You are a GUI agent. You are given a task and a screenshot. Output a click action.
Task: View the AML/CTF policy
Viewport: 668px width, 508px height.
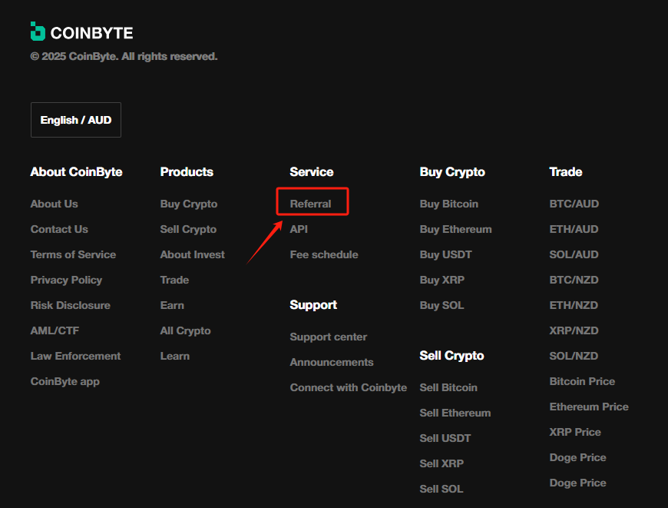pos(55,330)
